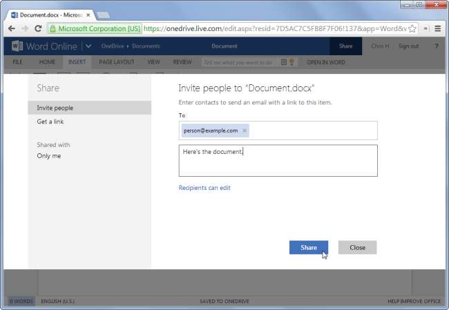This screenshot has width=449, height=310.
Task: Close the Document.docx browser tab
Action: click(x=88, y=15)
